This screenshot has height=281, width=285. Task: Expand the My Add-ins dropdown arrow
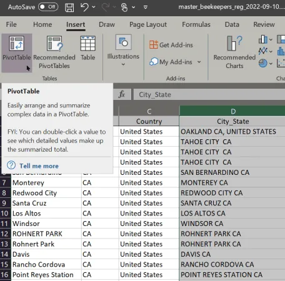click(x=199, y=62)
